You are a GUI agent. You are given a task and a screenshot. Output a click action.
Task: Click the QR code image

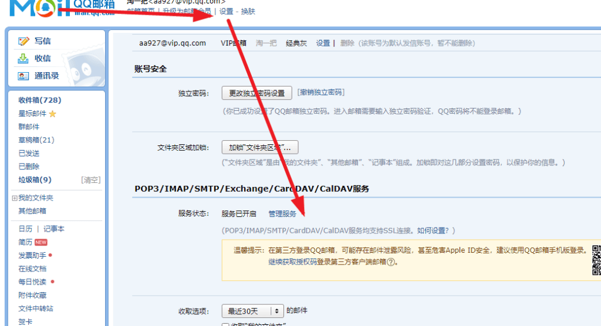click(x=596, y=260)
